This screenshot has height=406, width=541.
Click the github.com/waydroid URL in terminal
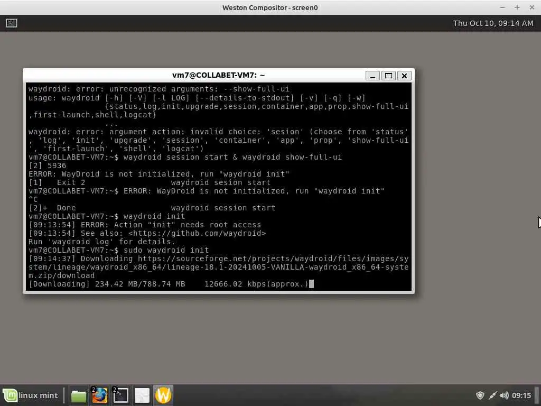tap(197, 233)
